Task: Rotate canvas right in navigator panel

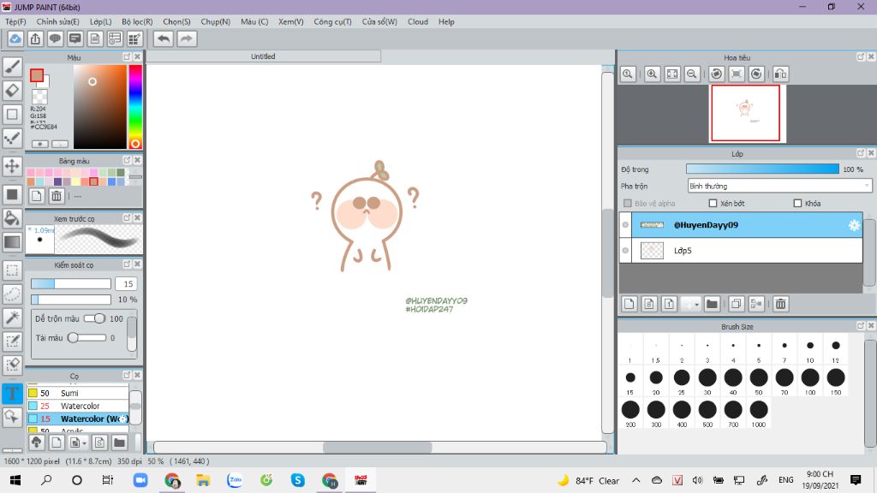Action: point(756,74)
